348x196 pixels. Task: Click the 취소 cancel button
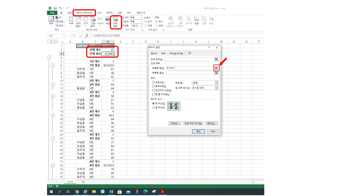[x=213, y=131]
